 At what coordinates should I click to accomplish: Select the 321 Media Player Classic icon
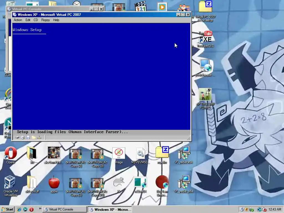(141, 6)
